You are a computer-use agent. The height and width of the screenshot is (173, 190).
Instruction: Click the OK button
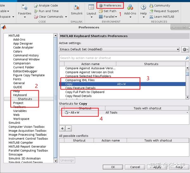pyautogui.click(x=113, y=167)
